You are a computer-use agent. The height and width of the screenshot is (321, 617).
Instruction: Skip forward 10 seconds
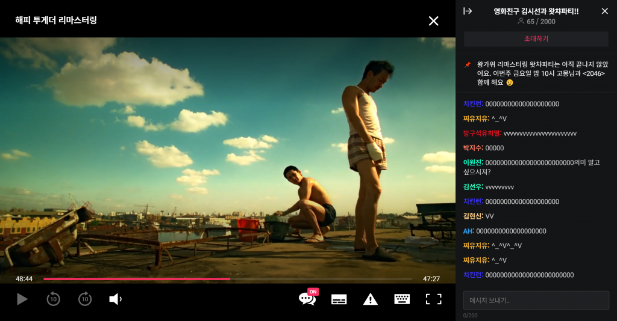pos(85,299)
